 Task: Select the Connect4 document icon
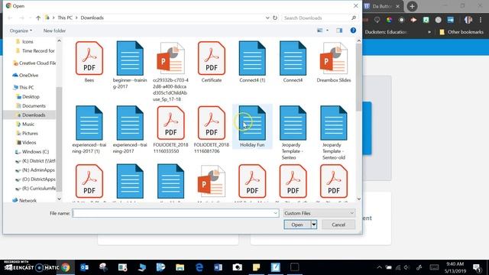click(x=293, y=58)
